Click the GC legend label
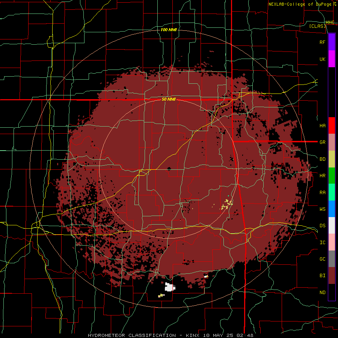This screenshot has width=338, height=338. [322, 259]
